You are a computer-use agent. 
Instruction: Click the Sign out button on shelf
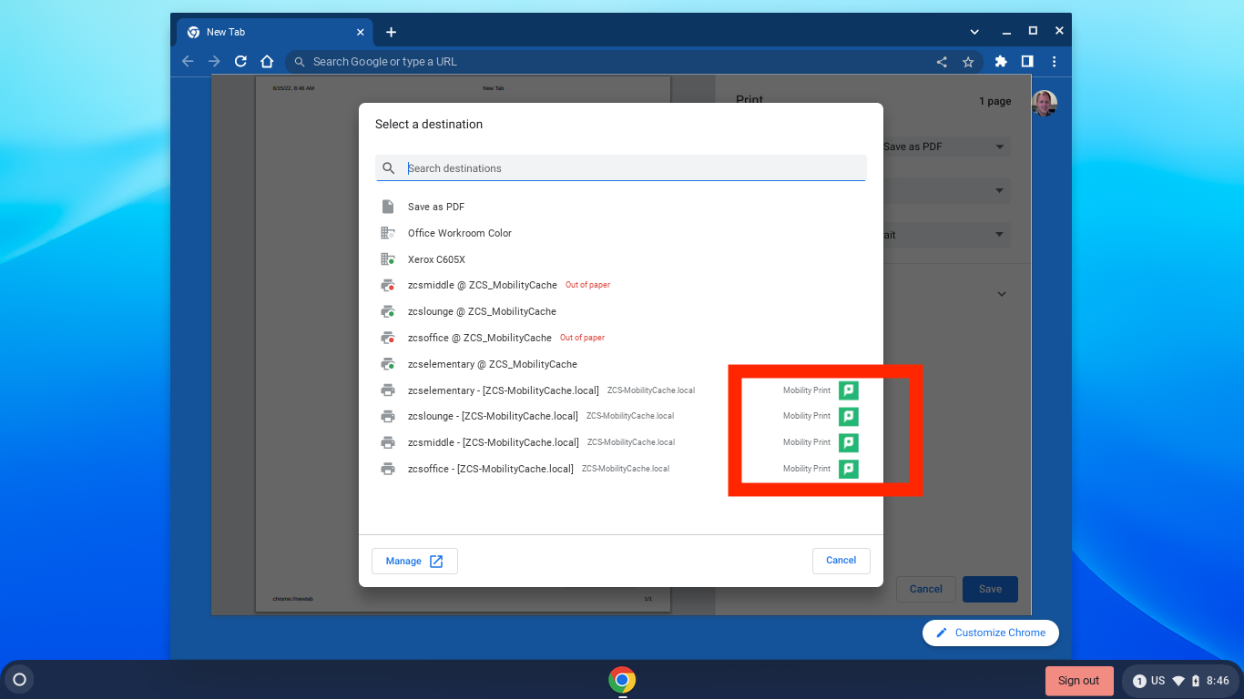tap(1079, 681)
